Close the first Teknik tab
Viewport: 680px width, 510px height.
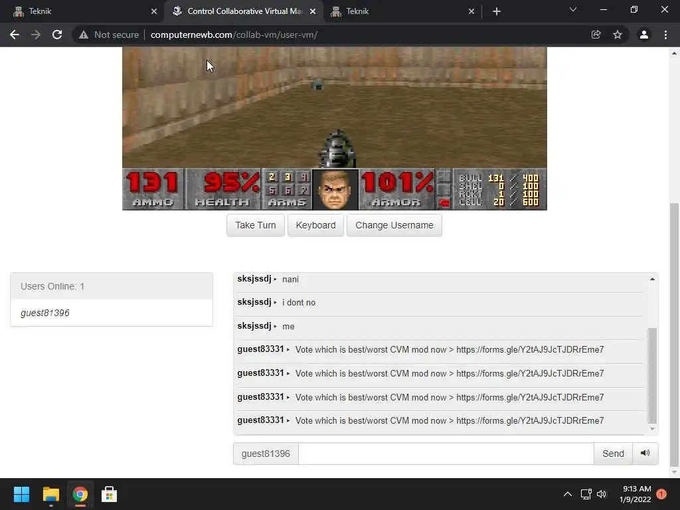click(x=154, y=11)
